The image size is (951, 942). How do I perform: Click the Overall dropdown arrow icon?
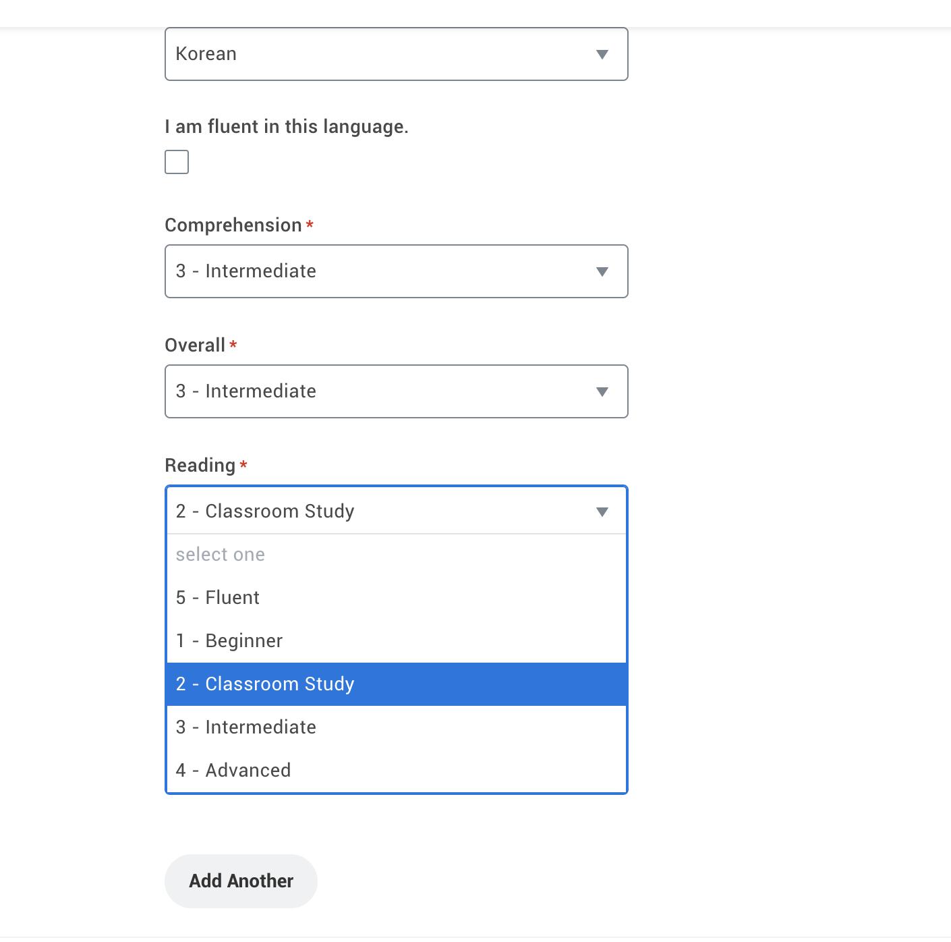pos(602,391)
